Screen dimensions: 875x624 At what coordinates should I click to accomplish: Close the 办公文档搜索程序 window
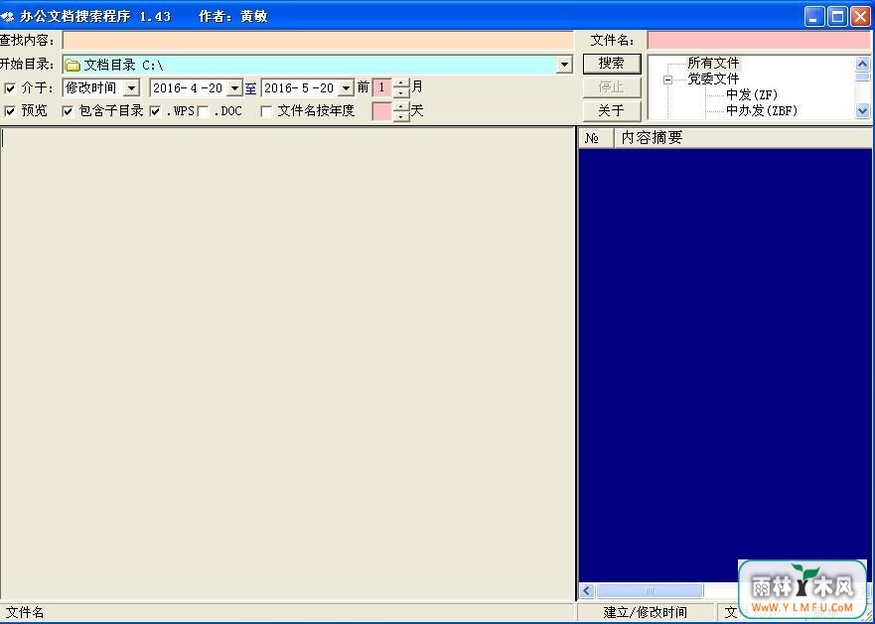pyautogui.click(x=860, y=17)
